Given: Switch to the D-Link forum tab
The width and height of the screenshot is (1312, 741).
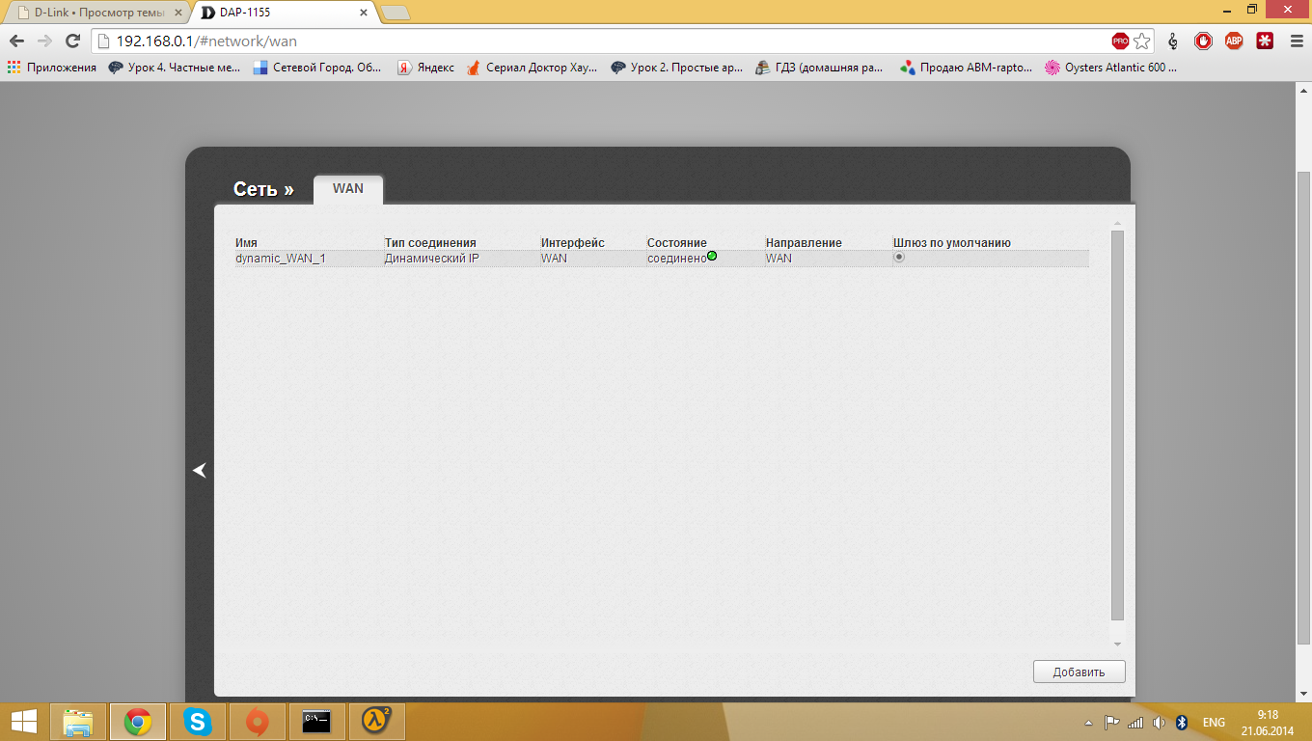Looking at the screenshot, I should point(96,12).
